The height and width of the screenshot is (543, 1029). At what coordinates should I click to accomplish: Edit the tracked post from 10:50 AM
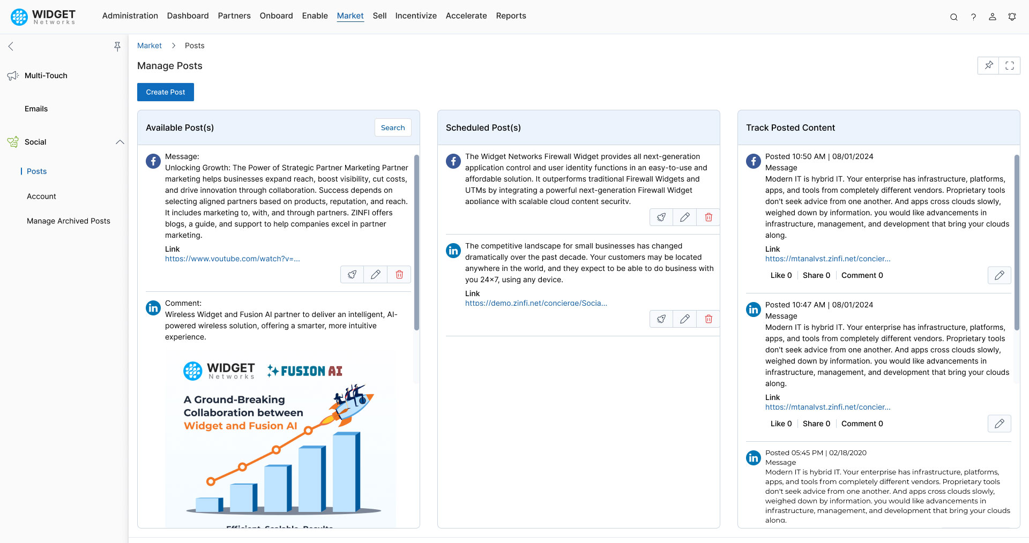pos(999,275)
